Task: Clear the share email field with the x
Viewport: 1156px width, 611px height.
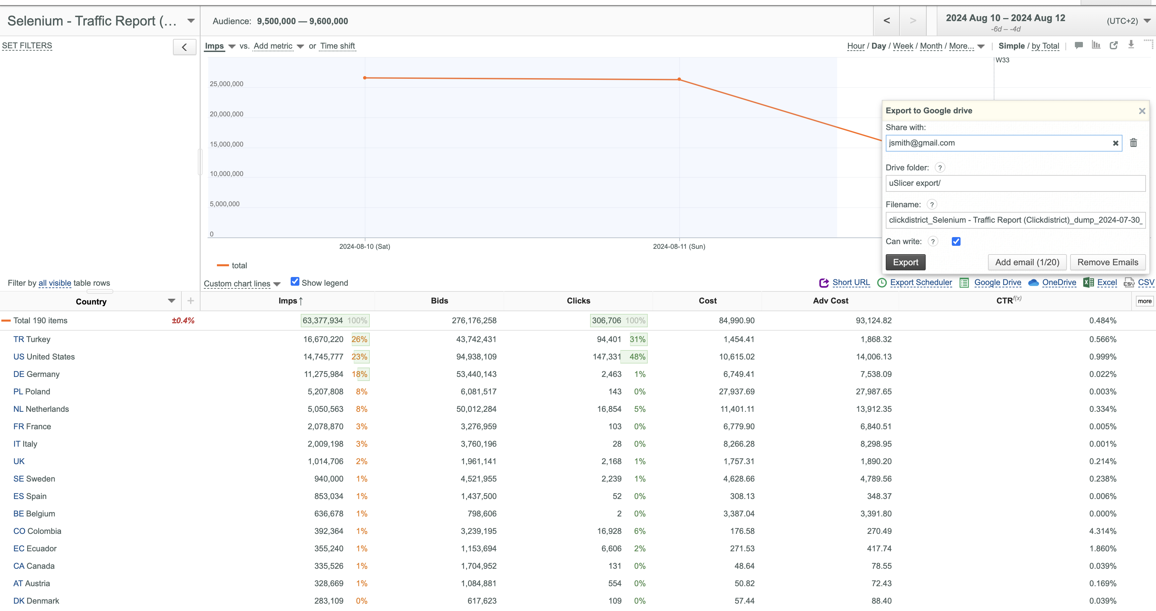Action: coord(1116,143)
